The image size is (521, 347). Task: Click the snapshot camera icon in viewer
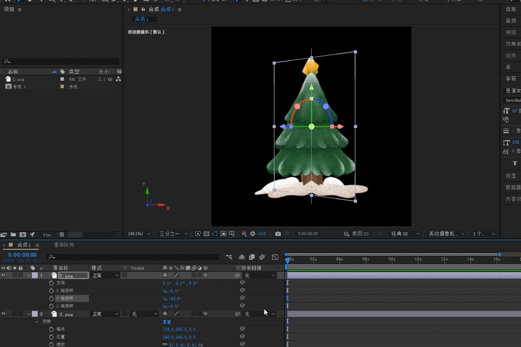point(278,234)
